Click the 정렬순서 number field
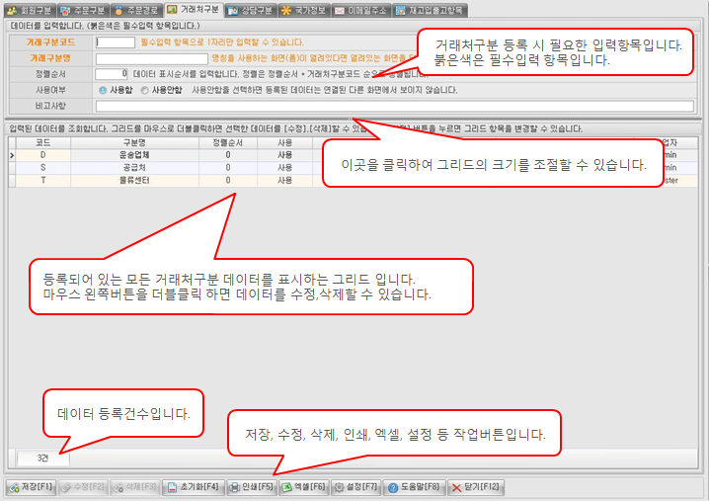 coord(112,74)
